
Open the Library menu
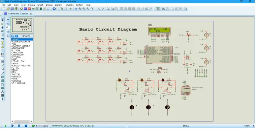coord(58,5)
